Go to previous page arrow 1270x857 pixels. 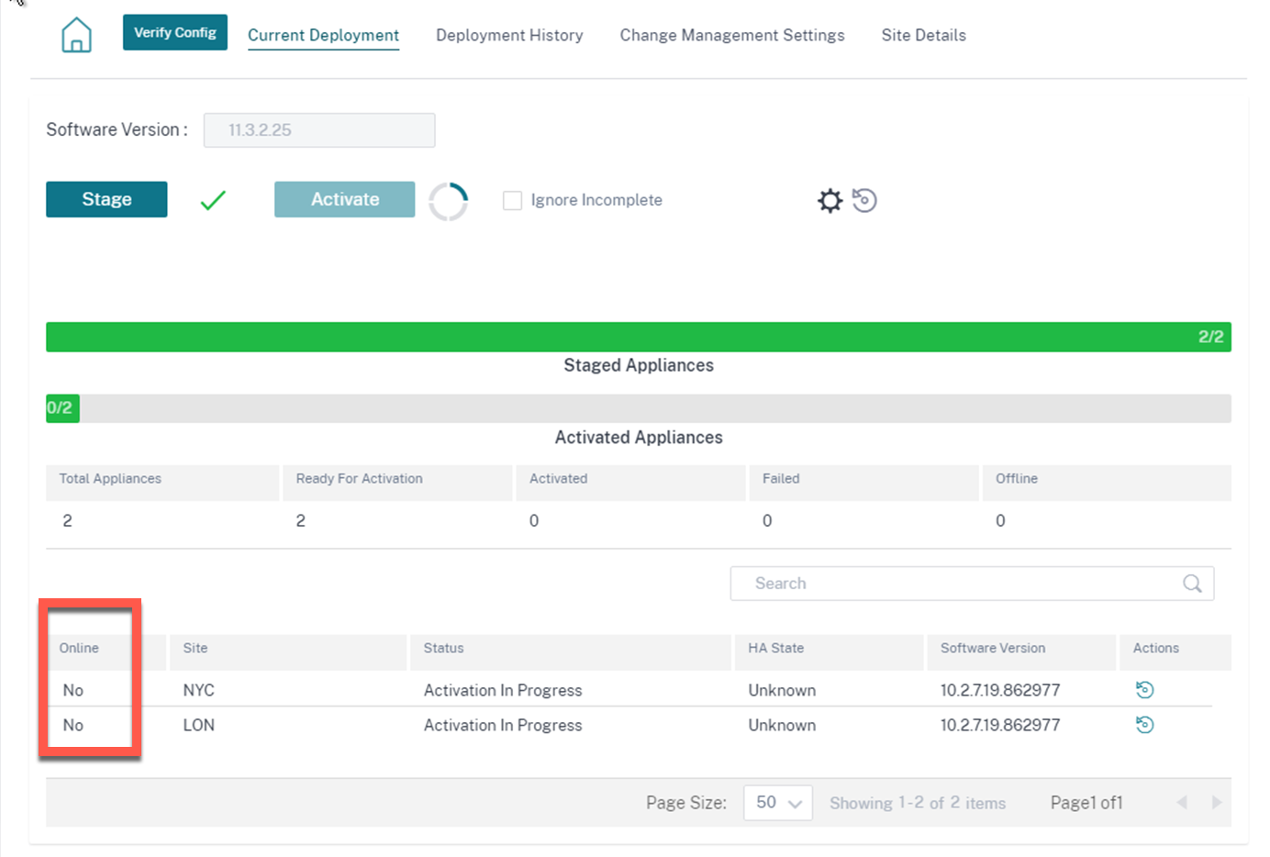(1182, 803)
